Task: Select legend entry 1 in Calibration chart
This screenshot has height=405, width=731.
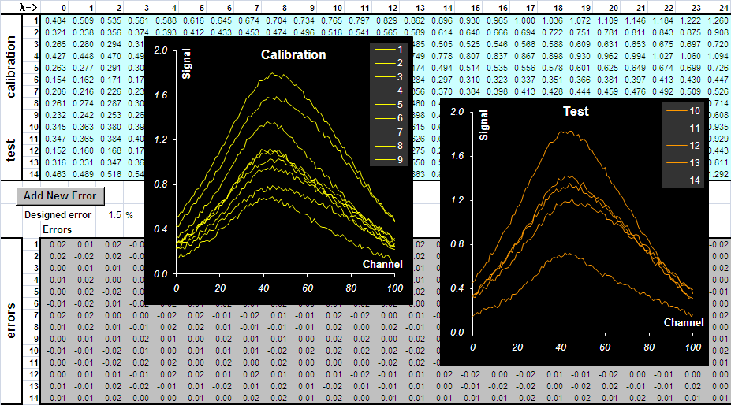Action: [x=389, y=50]
